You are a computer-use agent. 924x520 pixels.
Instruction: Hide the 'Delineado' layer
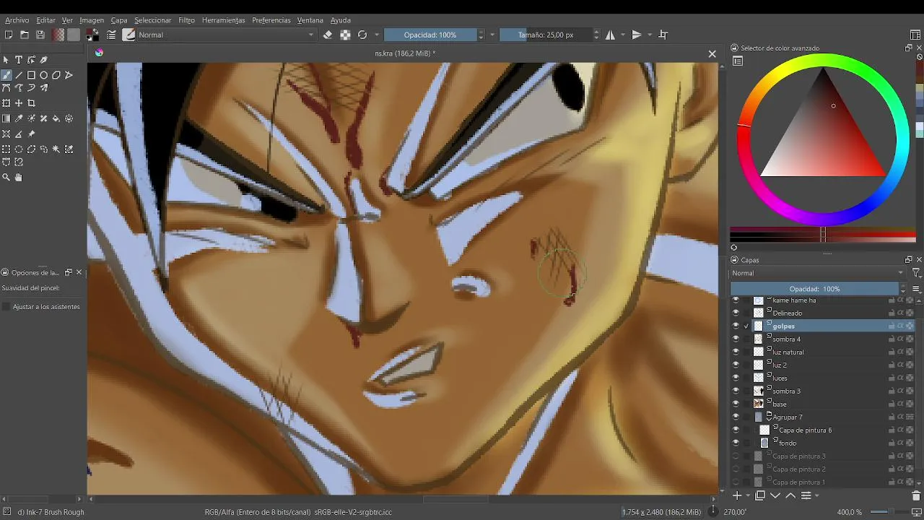pos(736,313)
